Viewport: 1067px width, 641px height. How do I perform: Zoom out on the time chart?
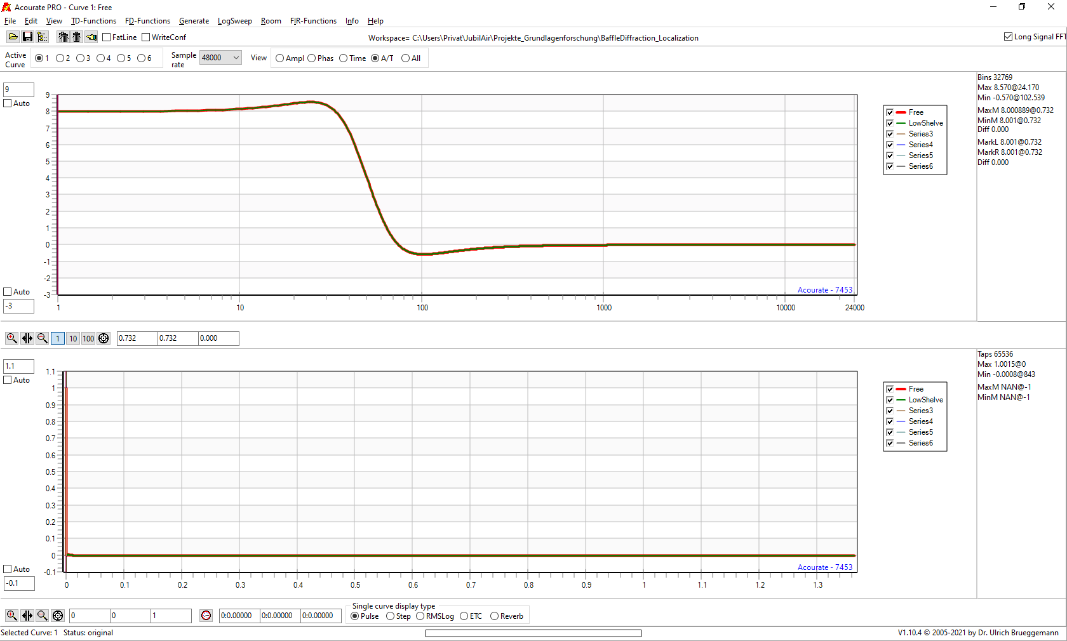42,616
